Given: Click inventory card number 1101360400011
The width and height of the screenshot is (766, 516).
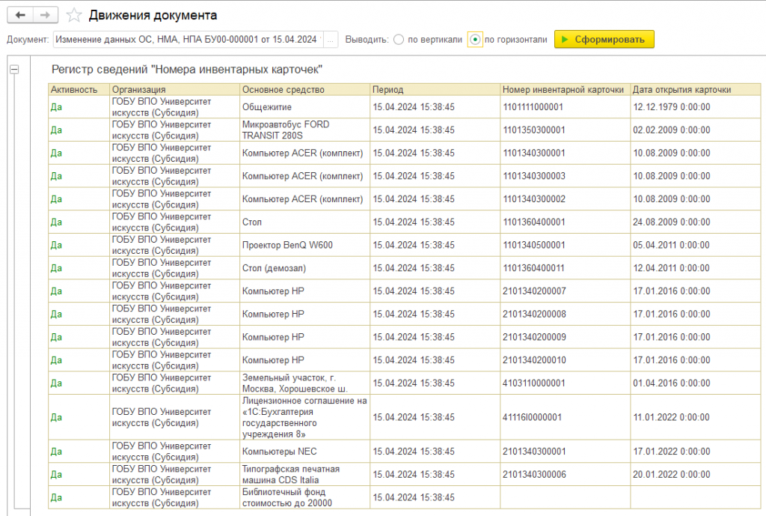Looking at the screenshot, I should coord(566,268).
